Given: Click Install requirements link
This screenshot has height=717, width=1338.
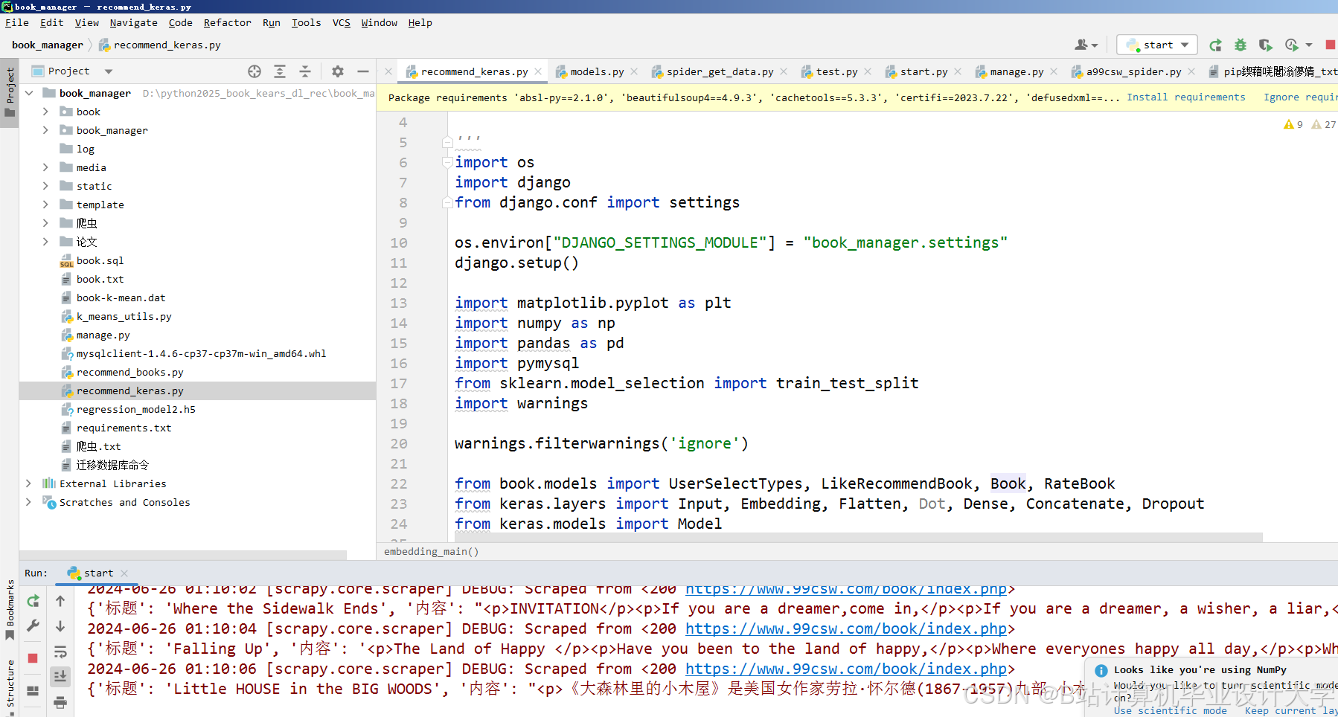Looking at the screenshot, I should click(x=1185, y=97).
